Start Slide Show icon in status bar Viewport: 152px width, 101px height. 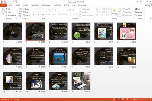pos(127,99)
